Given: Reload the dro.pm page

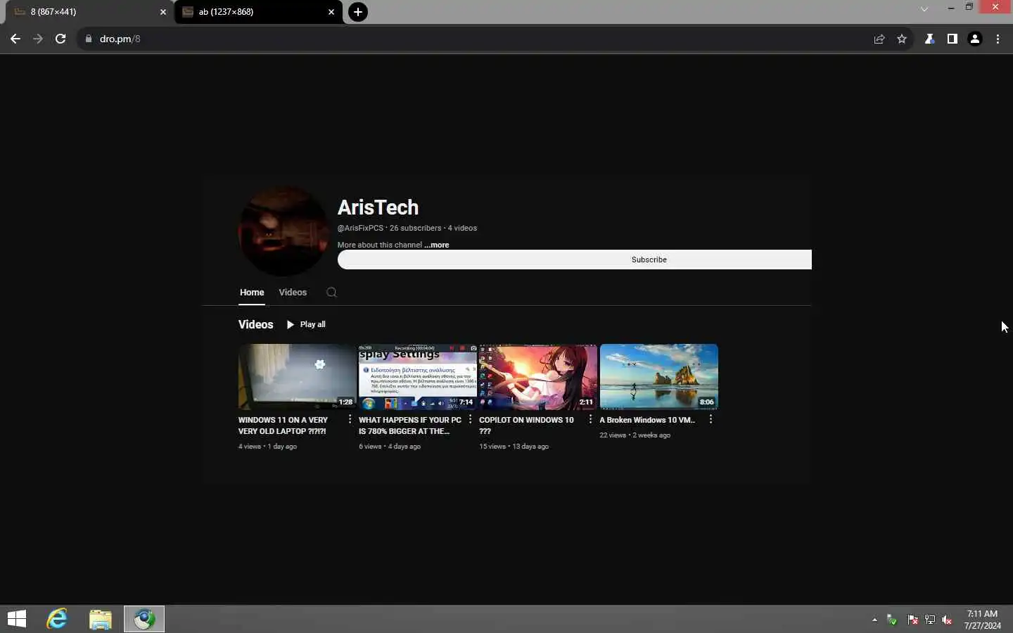Looking at the screenshot, I should tap(60, 39).
